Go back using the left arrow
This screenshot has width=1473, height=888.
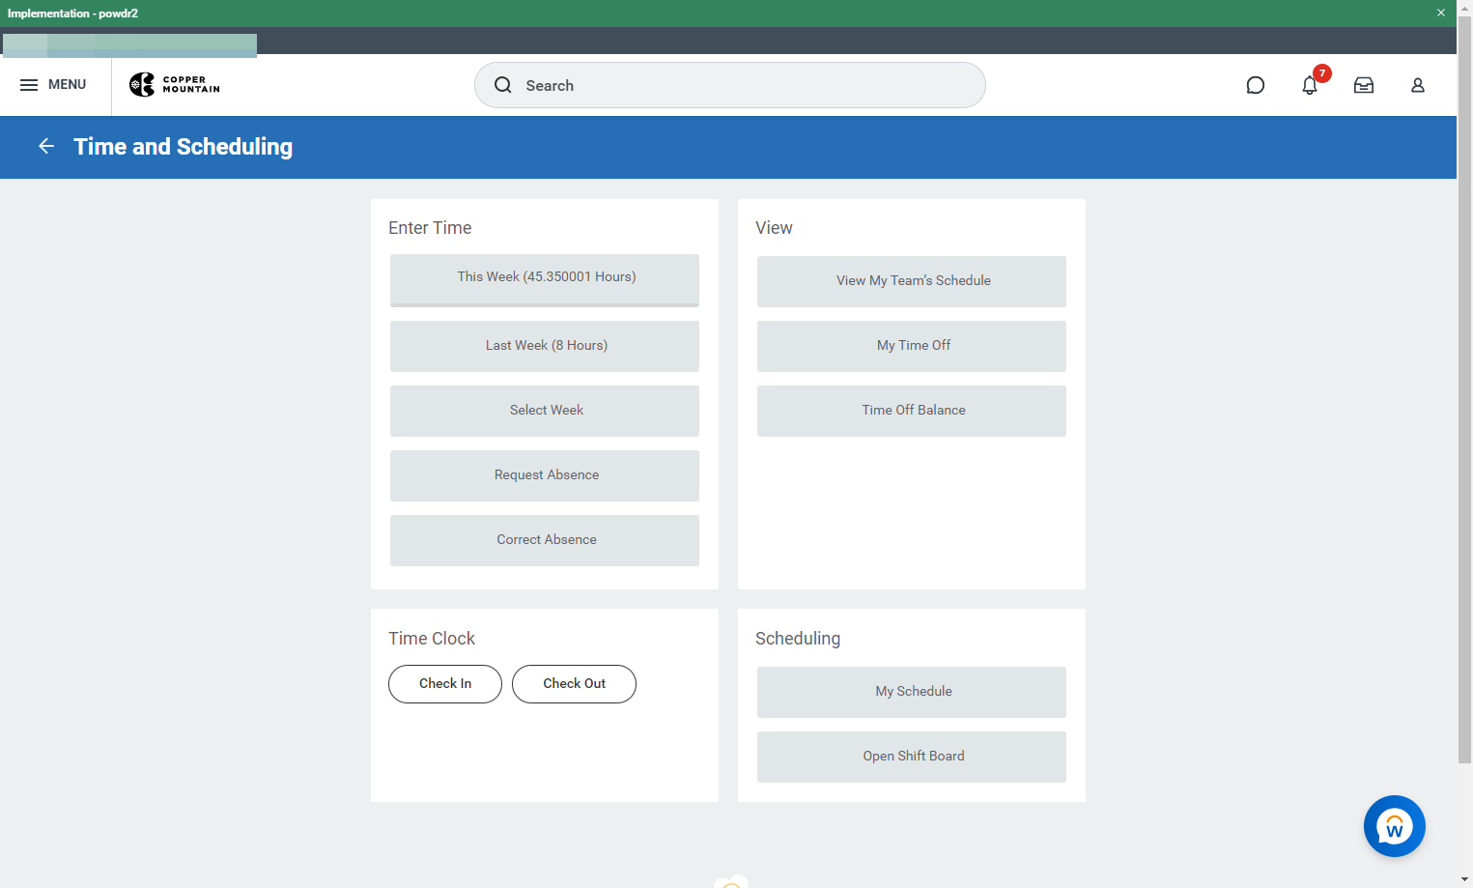click(x=46, y=146)
